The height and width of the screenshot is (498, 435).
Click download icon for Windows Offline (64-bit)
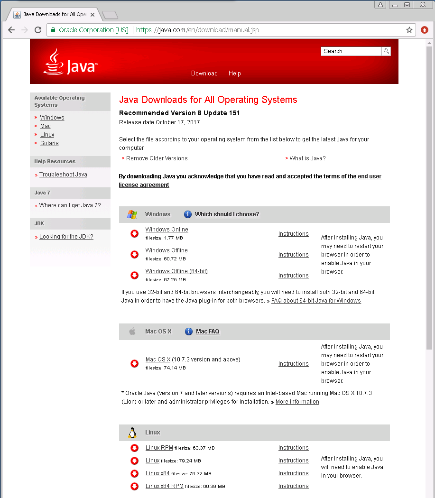(134, 275)
